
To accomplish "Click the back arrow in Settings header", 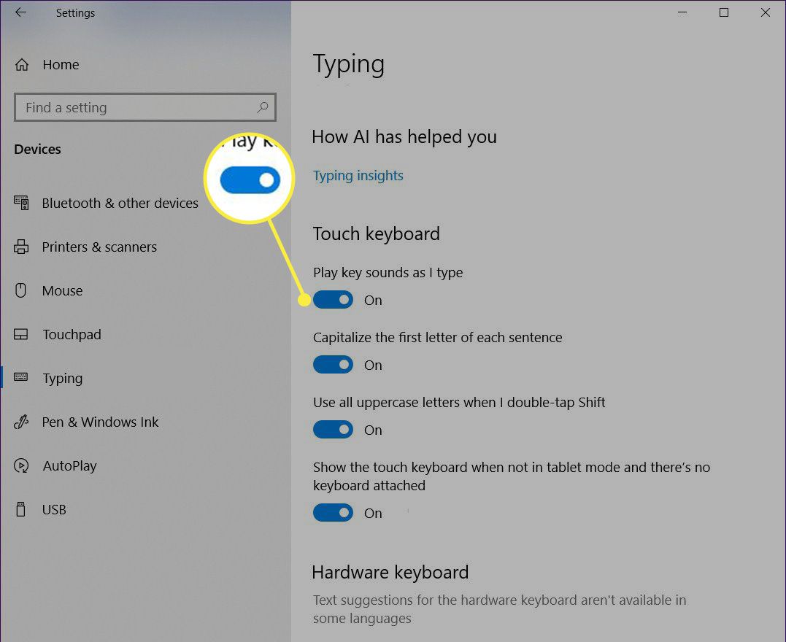I will tap(20, 13).
